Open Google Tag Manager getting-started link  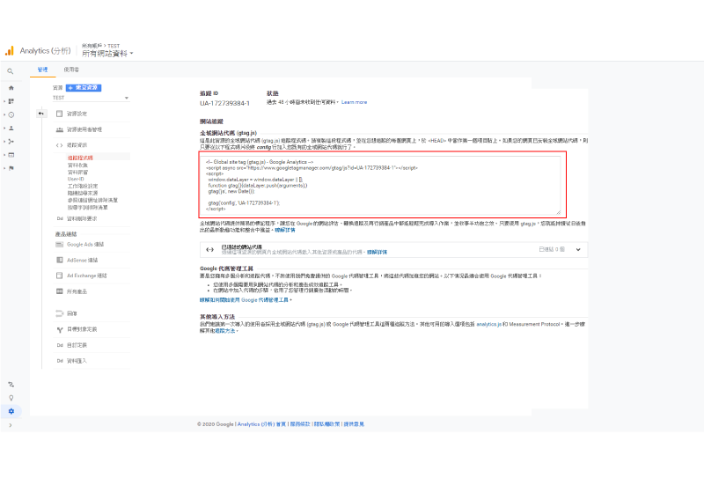coord(245,300)
